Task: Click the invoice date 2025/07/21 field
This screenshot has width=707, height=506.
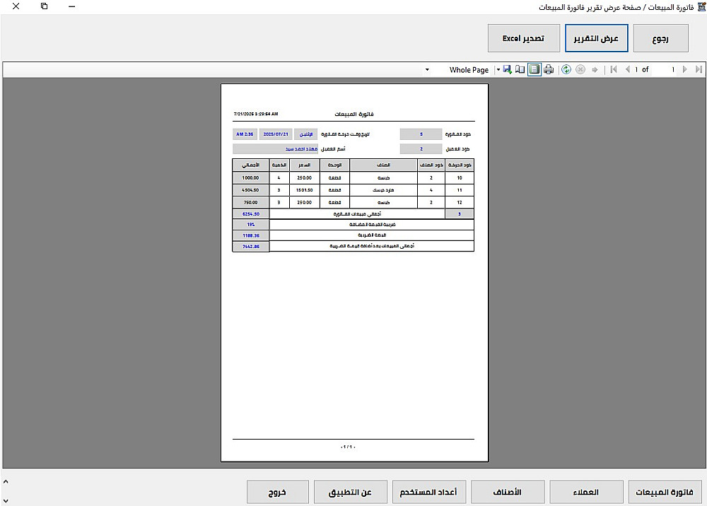Action: [x=276, y=134]
